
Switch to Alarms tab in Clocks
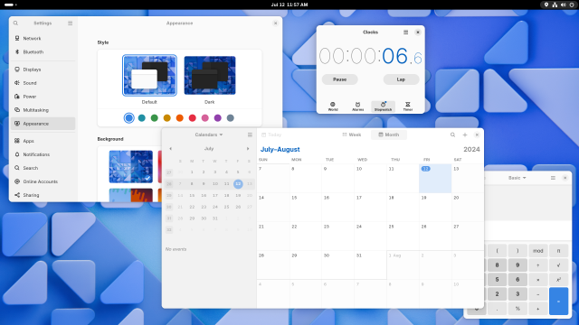tap(357, 107)
